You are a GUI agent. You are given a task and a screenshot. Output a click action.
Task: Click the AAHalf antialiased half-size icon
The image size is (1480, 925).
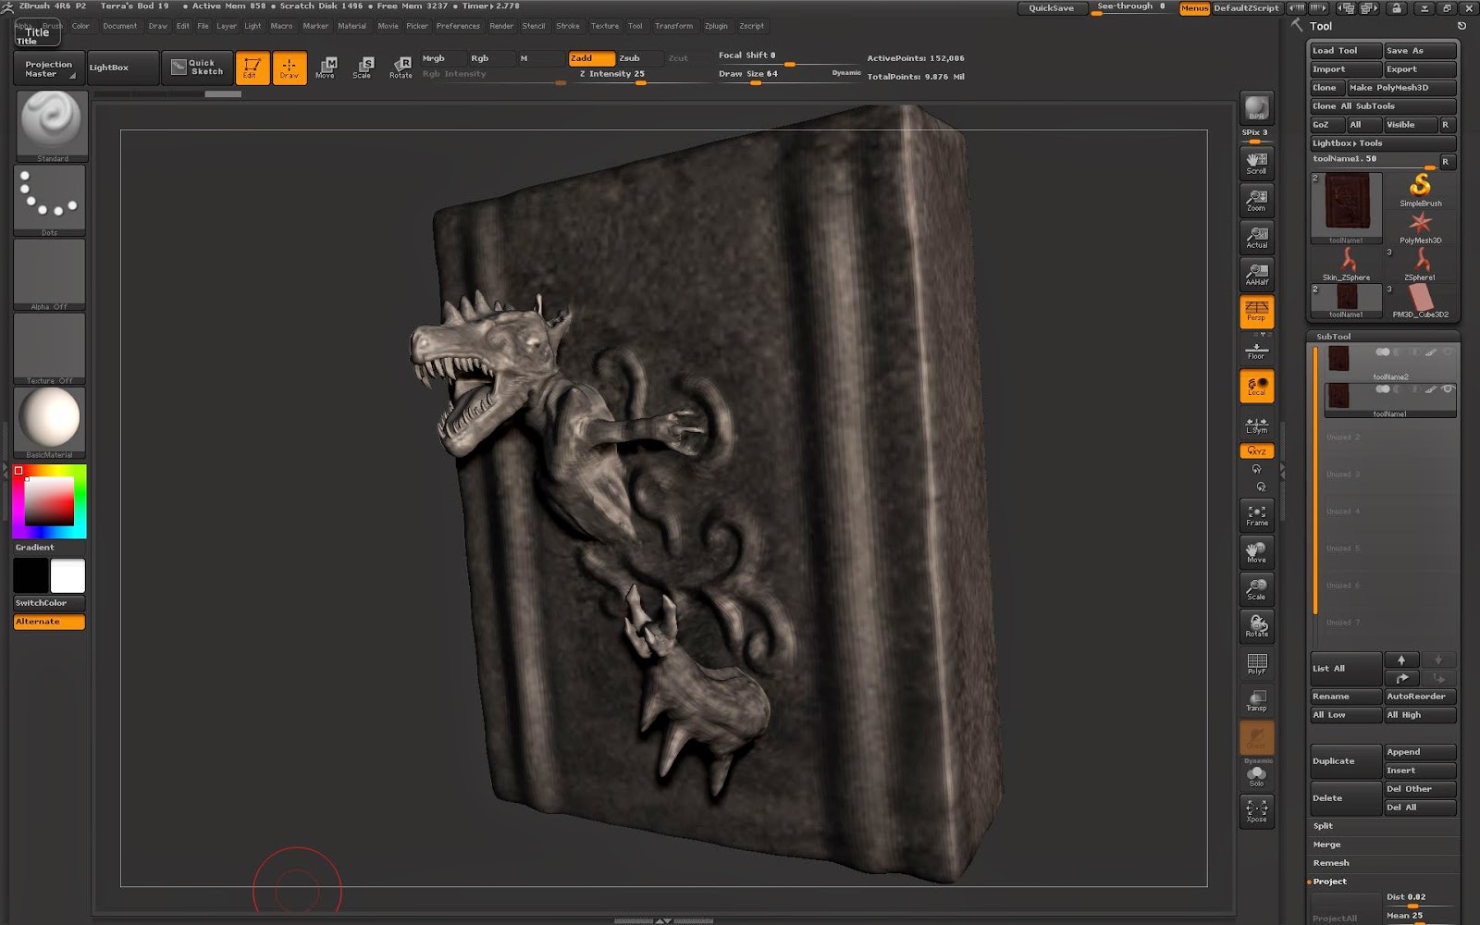(1256, 274)
